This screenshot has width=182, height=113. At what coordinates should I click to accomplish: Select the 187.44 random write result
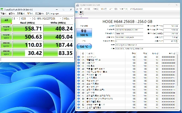58,45
